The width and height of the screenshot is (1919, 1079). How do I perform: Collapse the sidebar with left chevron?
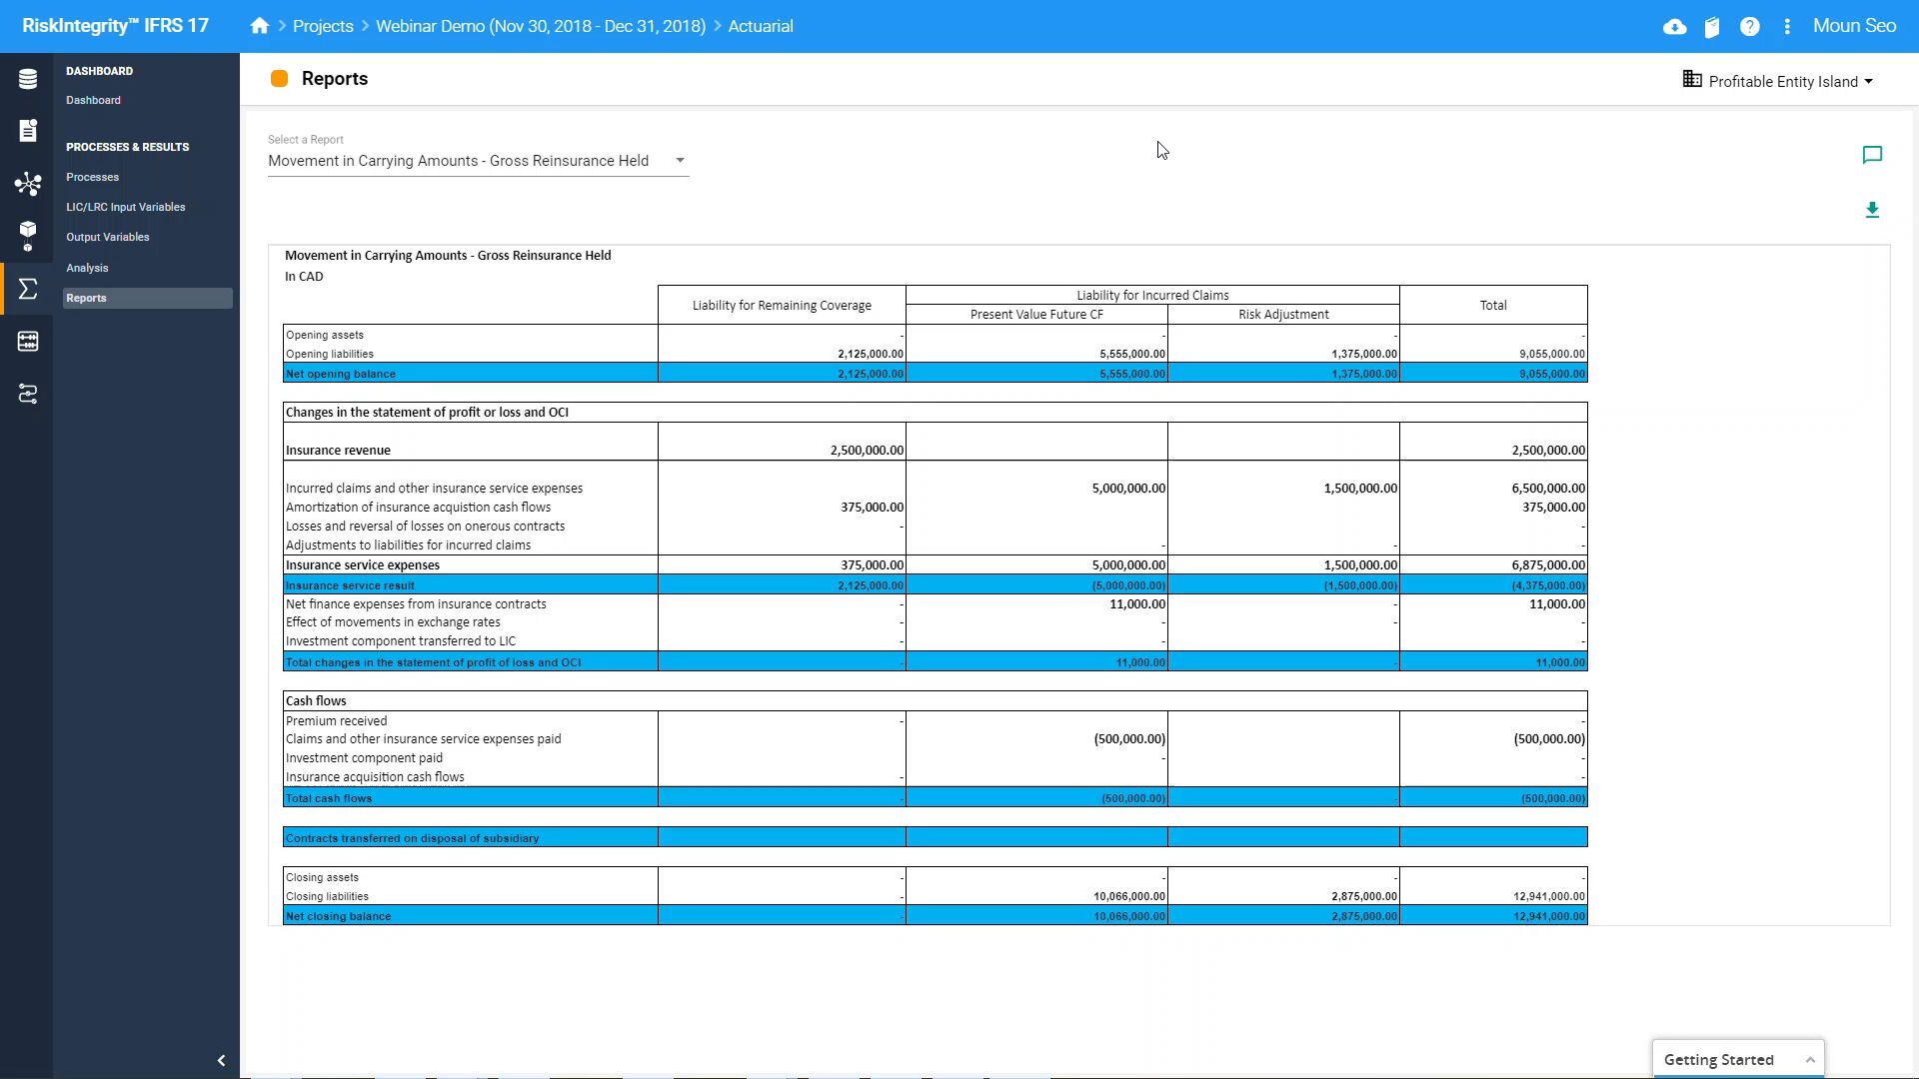[x=221, y=1060]
